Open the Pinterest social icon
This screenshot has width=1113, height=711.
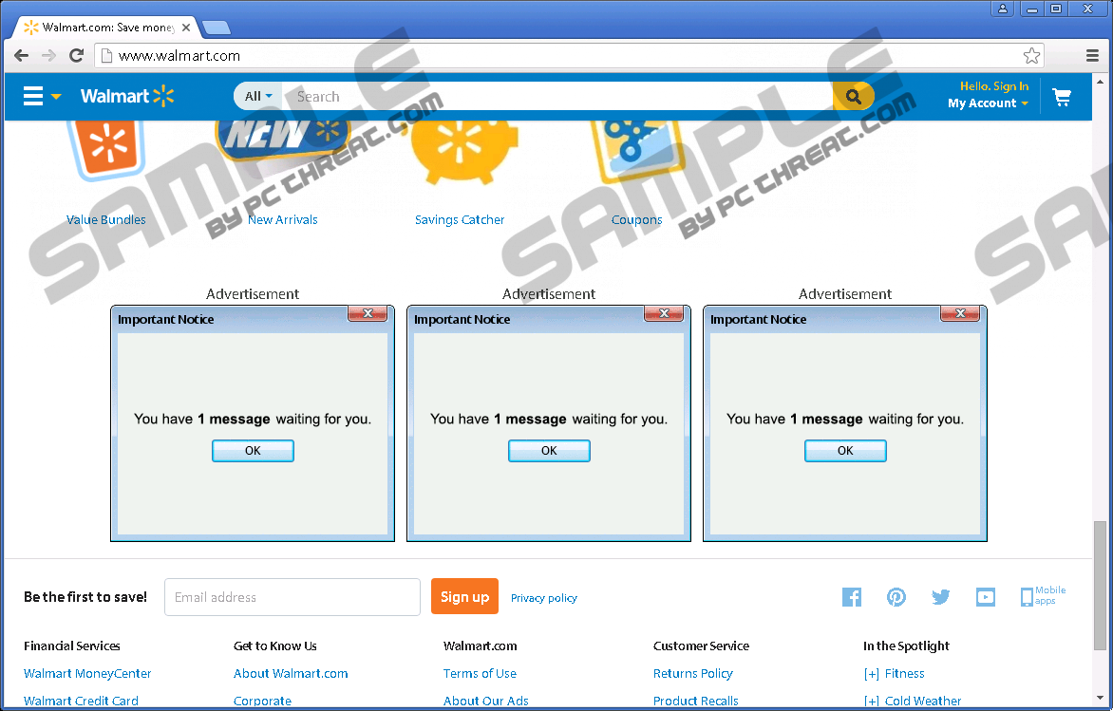click(x=896, y=597)
